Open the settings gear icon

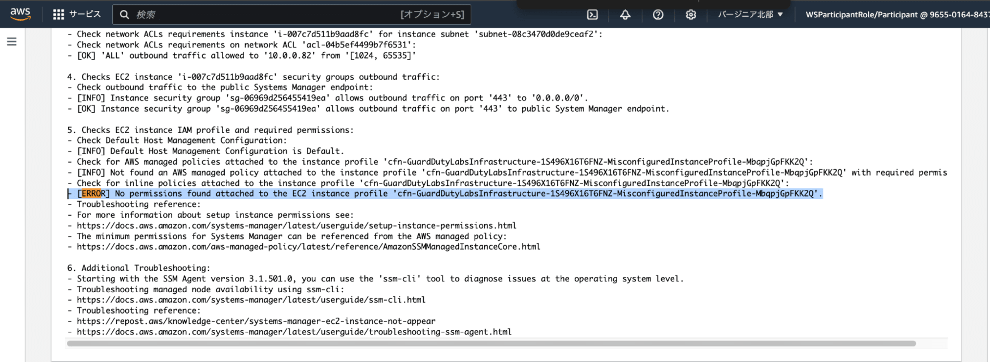click(691, 15)
